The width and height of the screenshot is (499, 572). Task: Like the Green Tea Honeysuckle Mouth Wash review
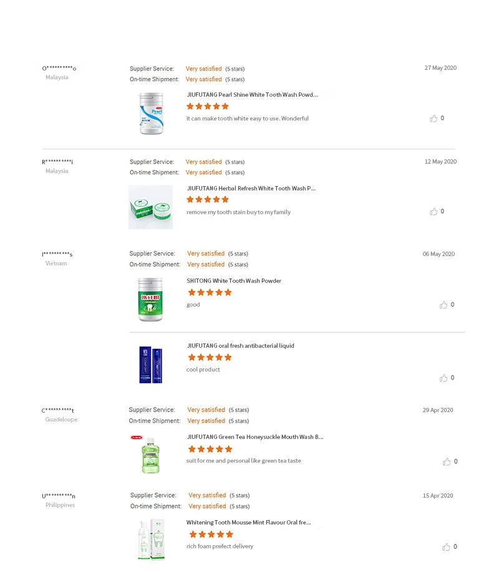pyautogui.click(x=447, y=462)
